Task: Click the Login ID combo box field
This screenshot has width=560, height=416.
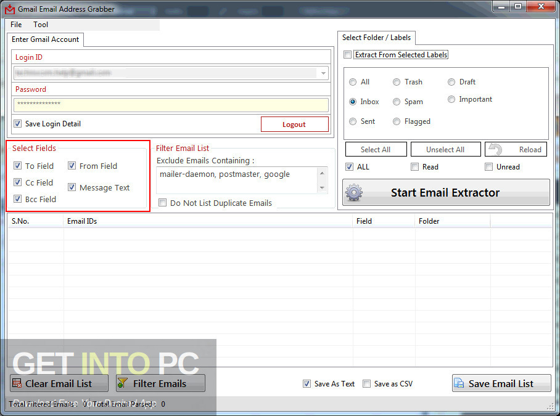Action: click(171, 73)
